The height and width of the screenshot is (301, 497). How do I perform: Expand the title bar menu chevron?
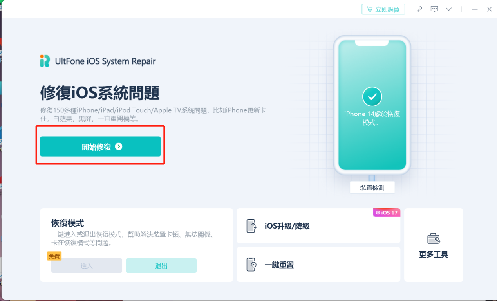pos(448,9)
